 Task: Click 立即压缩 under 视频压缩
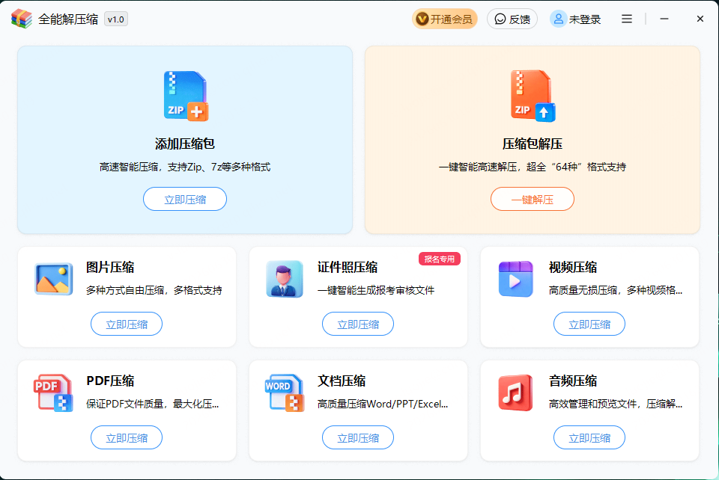coord(589,324)
